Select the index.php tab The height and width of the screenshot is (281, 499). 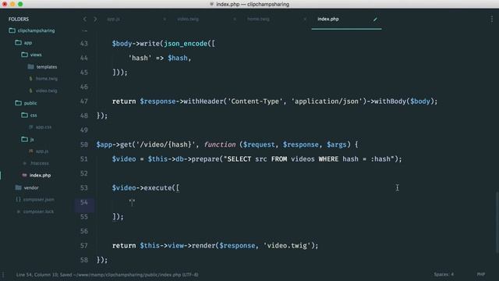pos(328,19)
